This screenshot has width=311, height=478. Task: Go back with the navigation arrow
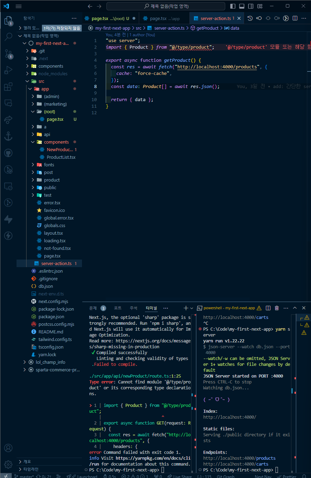(x=90, y=6)
